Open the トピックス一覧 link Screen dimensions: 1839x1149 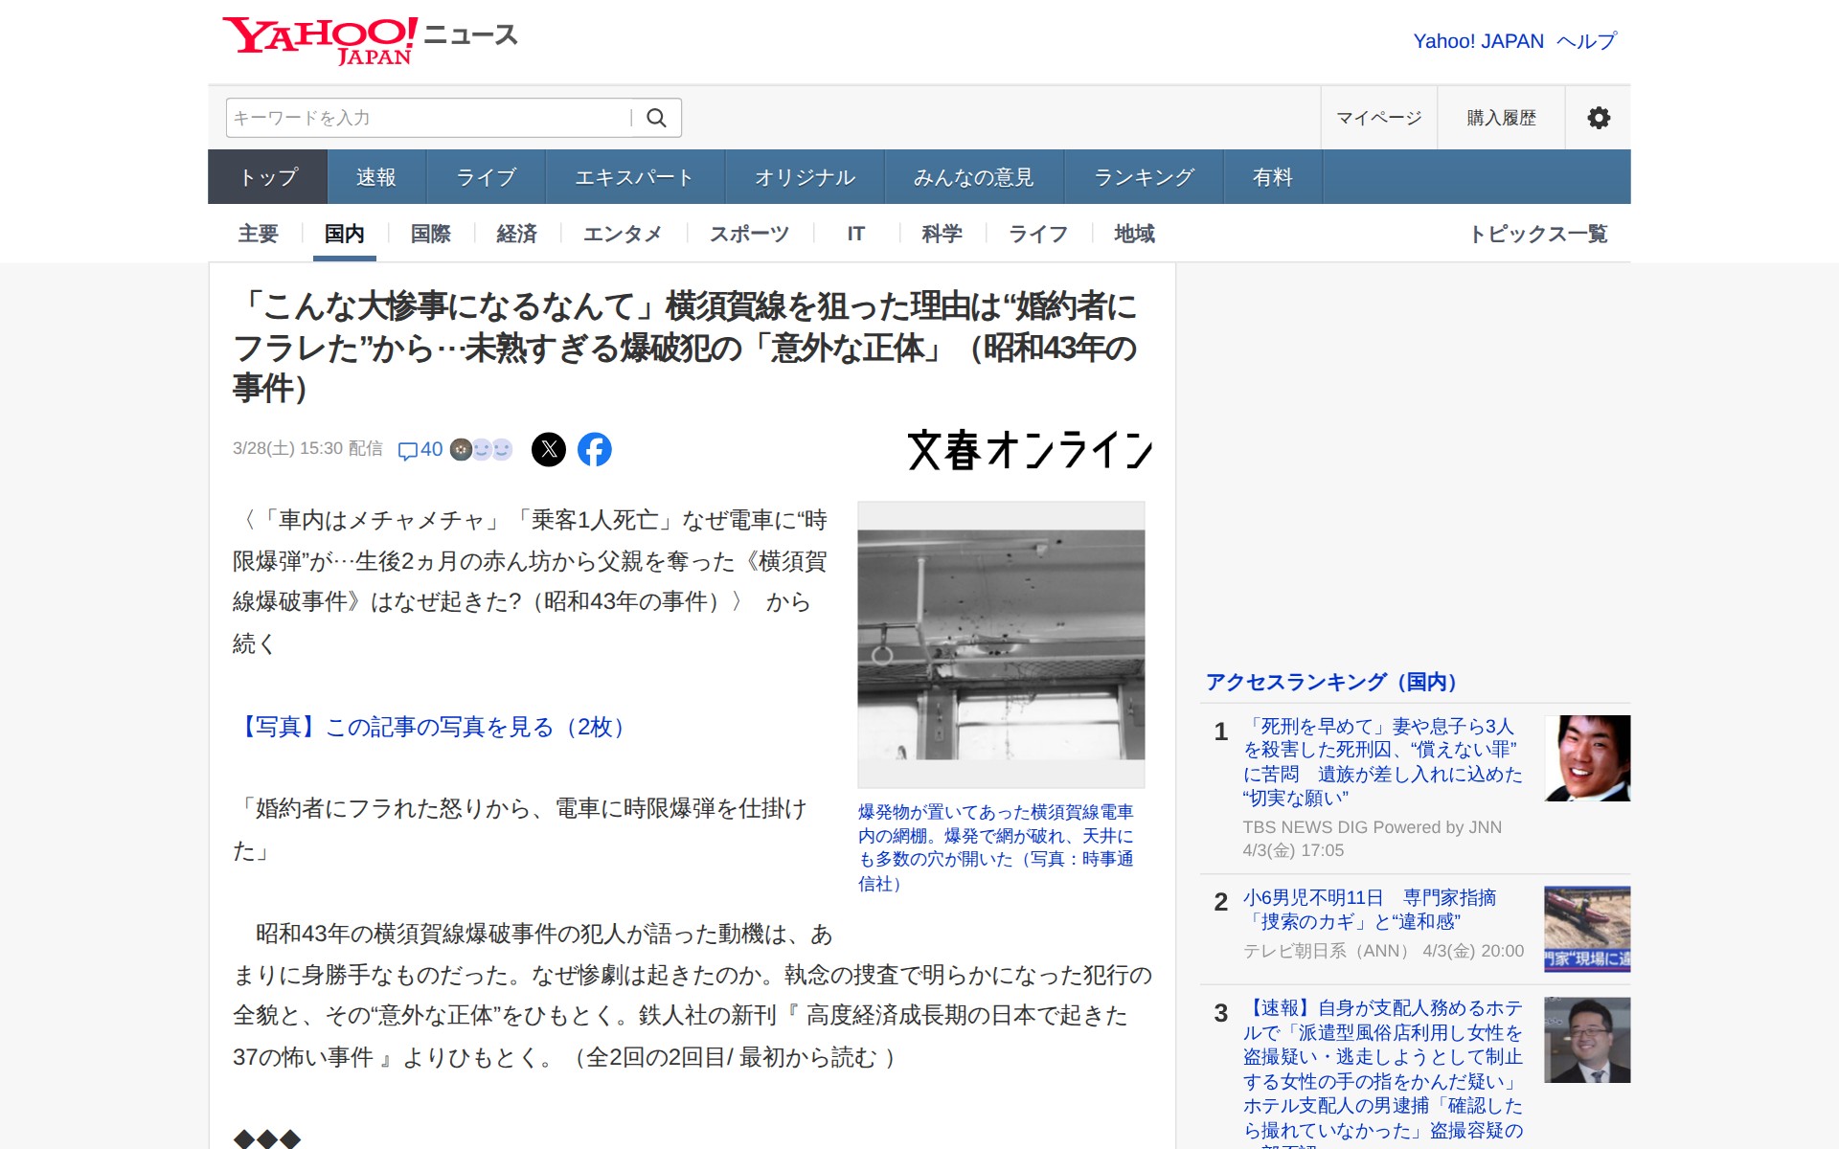point(1538,234)
